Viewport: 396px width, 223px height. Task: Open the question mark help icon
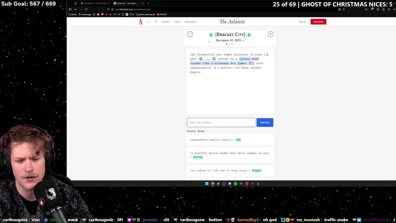[x=270, y=34]
